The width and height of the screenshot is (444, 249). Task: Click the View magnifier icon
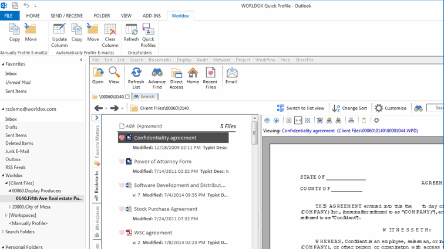(x=114, y=72)
